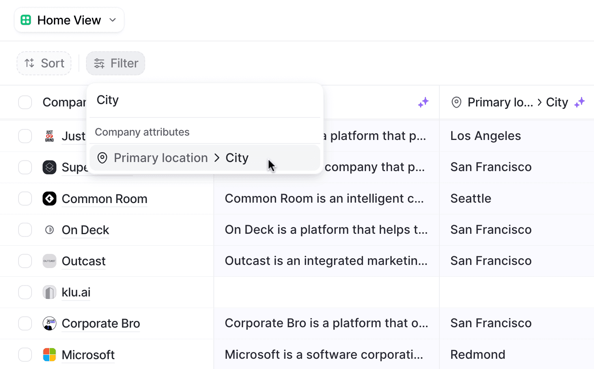This screenshot has width=594, height=369.
Task: Click the Common Room logo icon
Action: 49,199
